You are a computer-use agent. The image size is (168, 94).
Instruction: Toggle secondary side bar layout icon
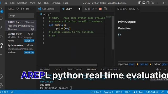pyautogui.click(x=148, y=3)
